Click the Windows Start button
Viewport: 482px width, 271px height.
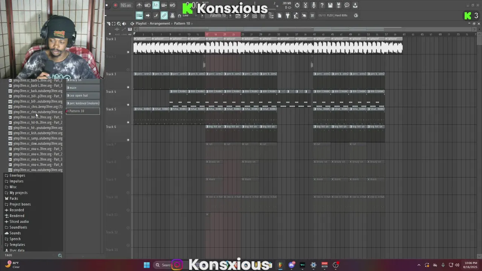146,265
